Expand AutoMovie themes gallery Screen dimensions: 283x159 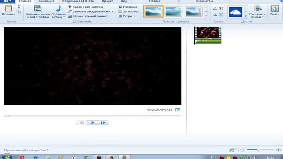tap(206, 16)
